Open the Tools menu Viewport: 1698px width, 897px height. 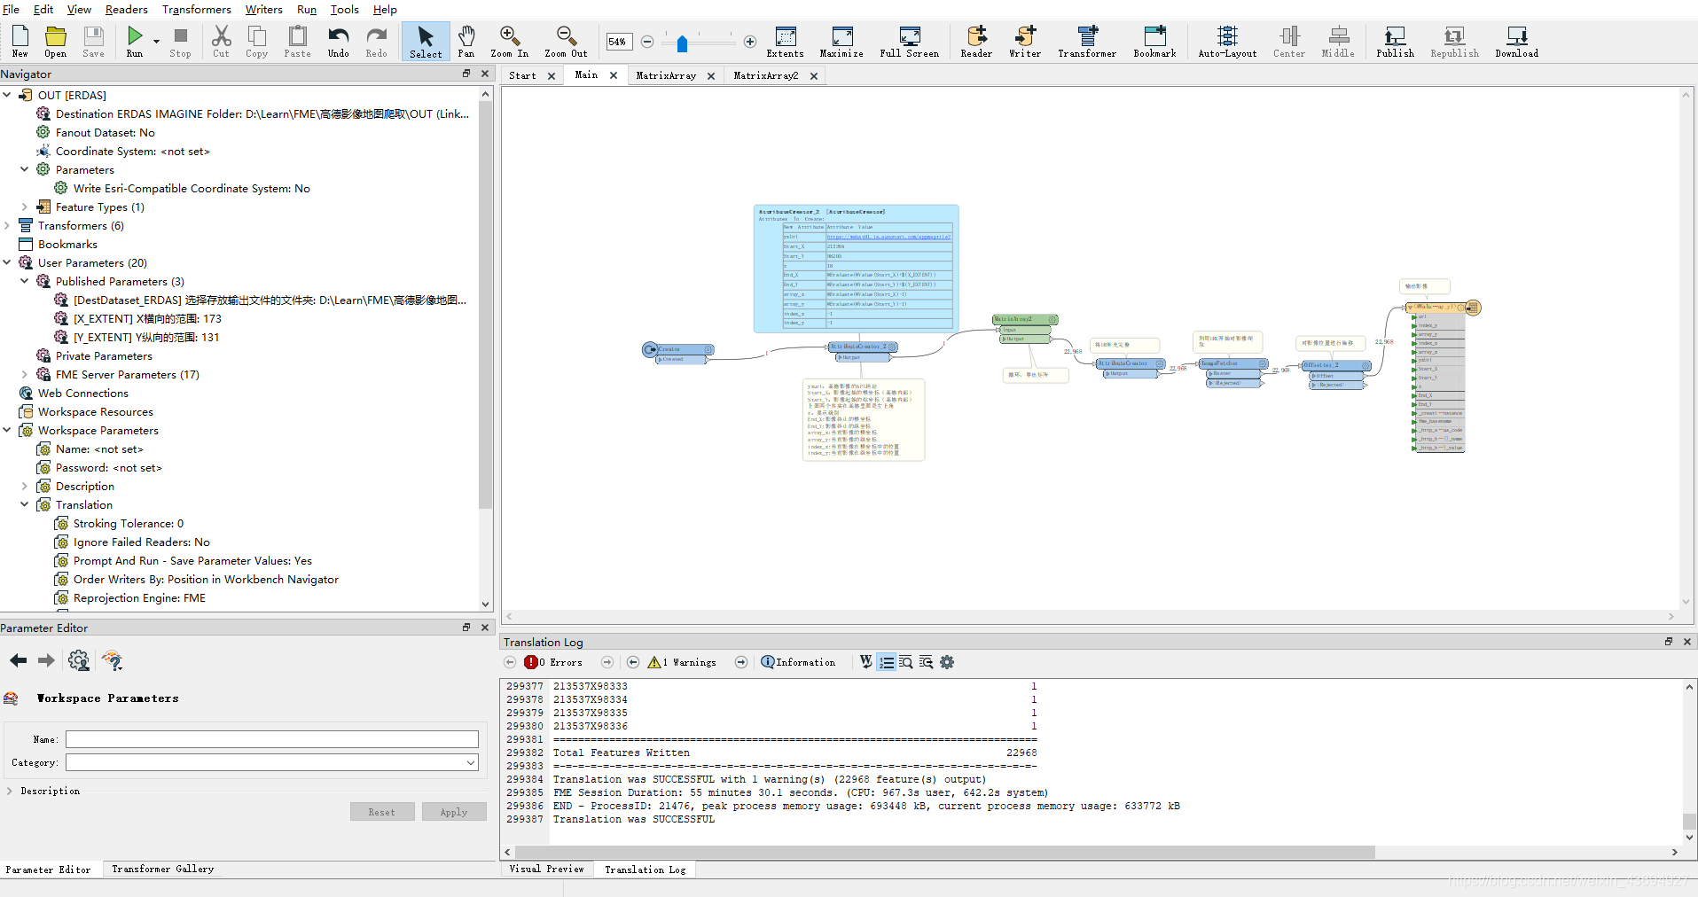coord(345,9)
